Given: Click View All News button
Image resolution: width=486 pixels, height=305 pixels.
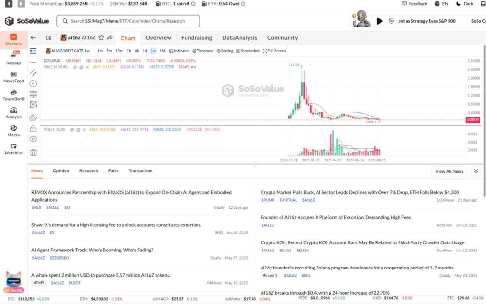Looking at the screenshot, I should point(449,171).
